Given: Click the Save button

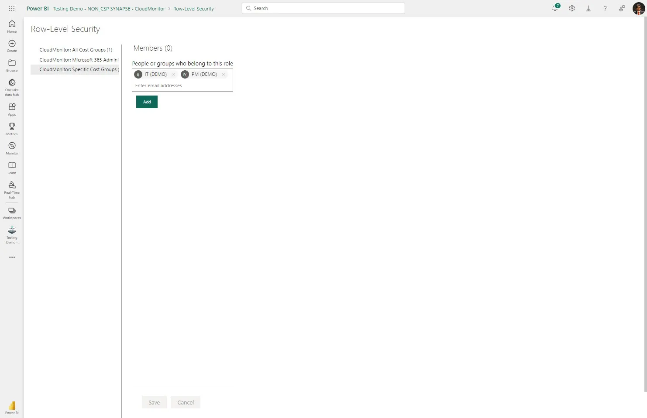Looking at the screenshot, I should pos(154,402).
